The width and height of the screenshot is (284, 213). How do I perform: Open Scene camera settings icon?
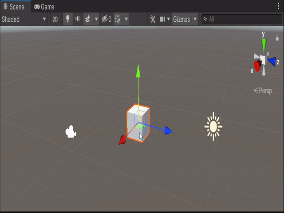point(162,19)
